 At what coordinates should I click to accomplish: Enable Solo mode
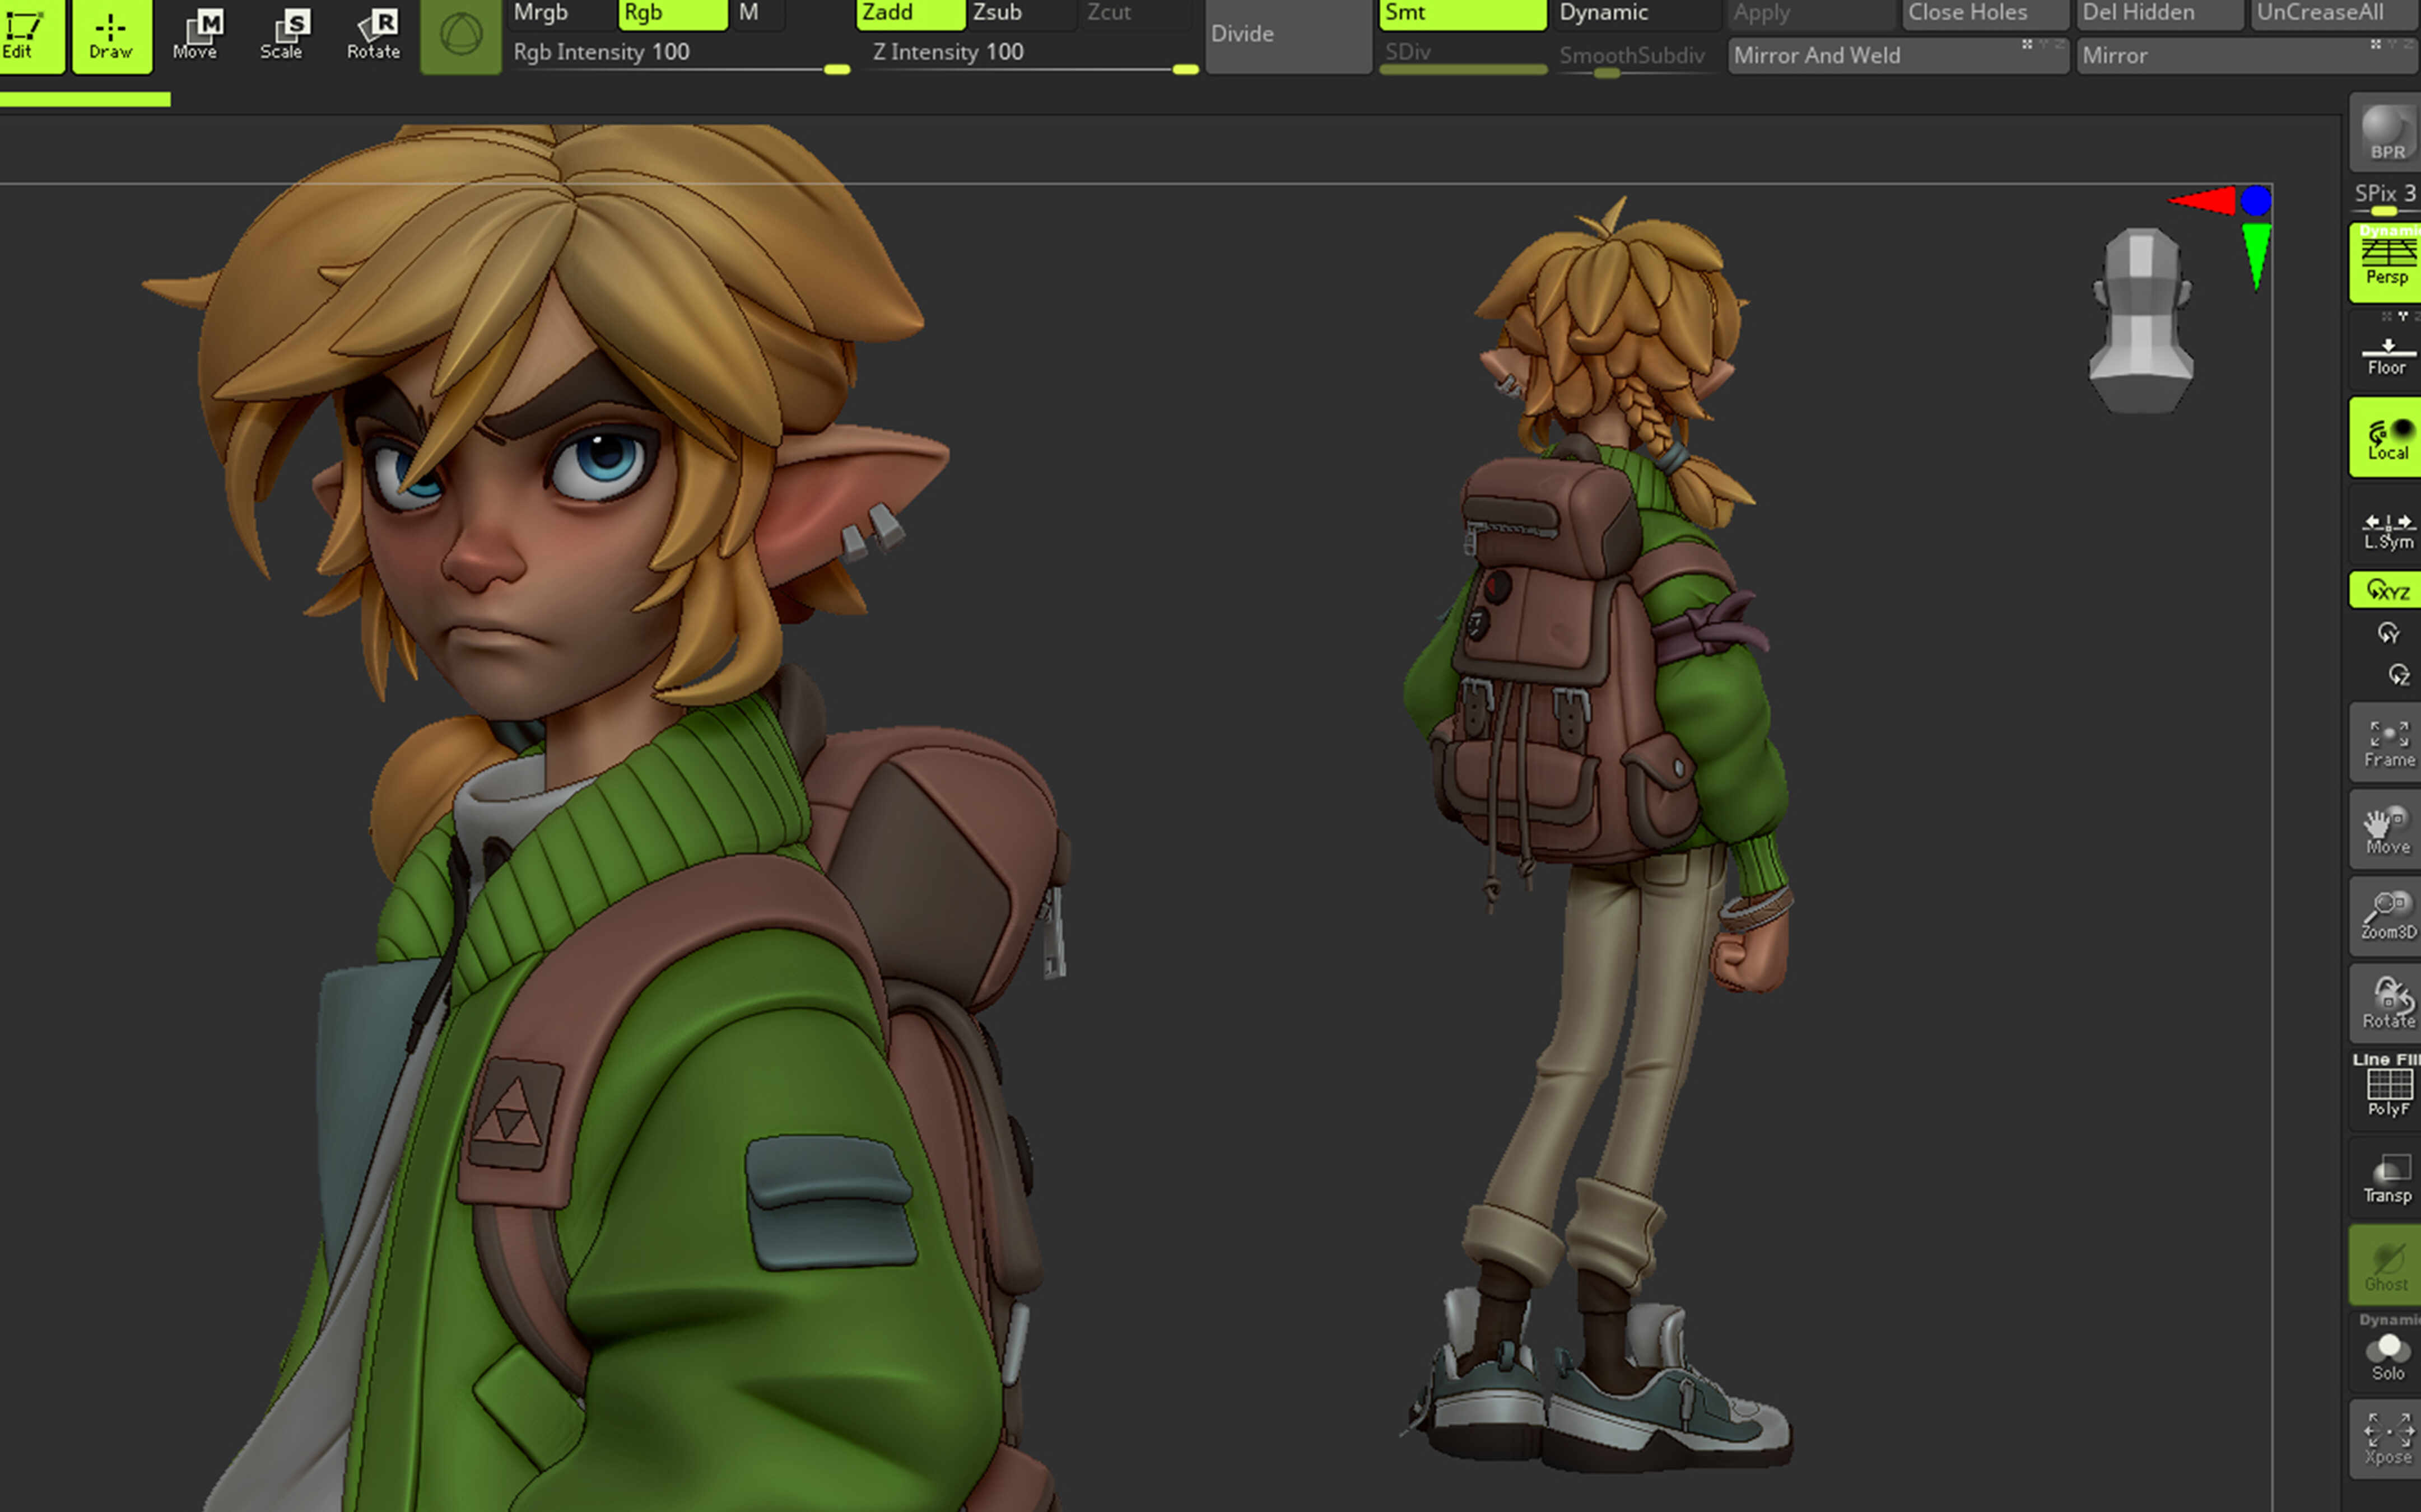pyautogui.click(x=2386, y=1352)
